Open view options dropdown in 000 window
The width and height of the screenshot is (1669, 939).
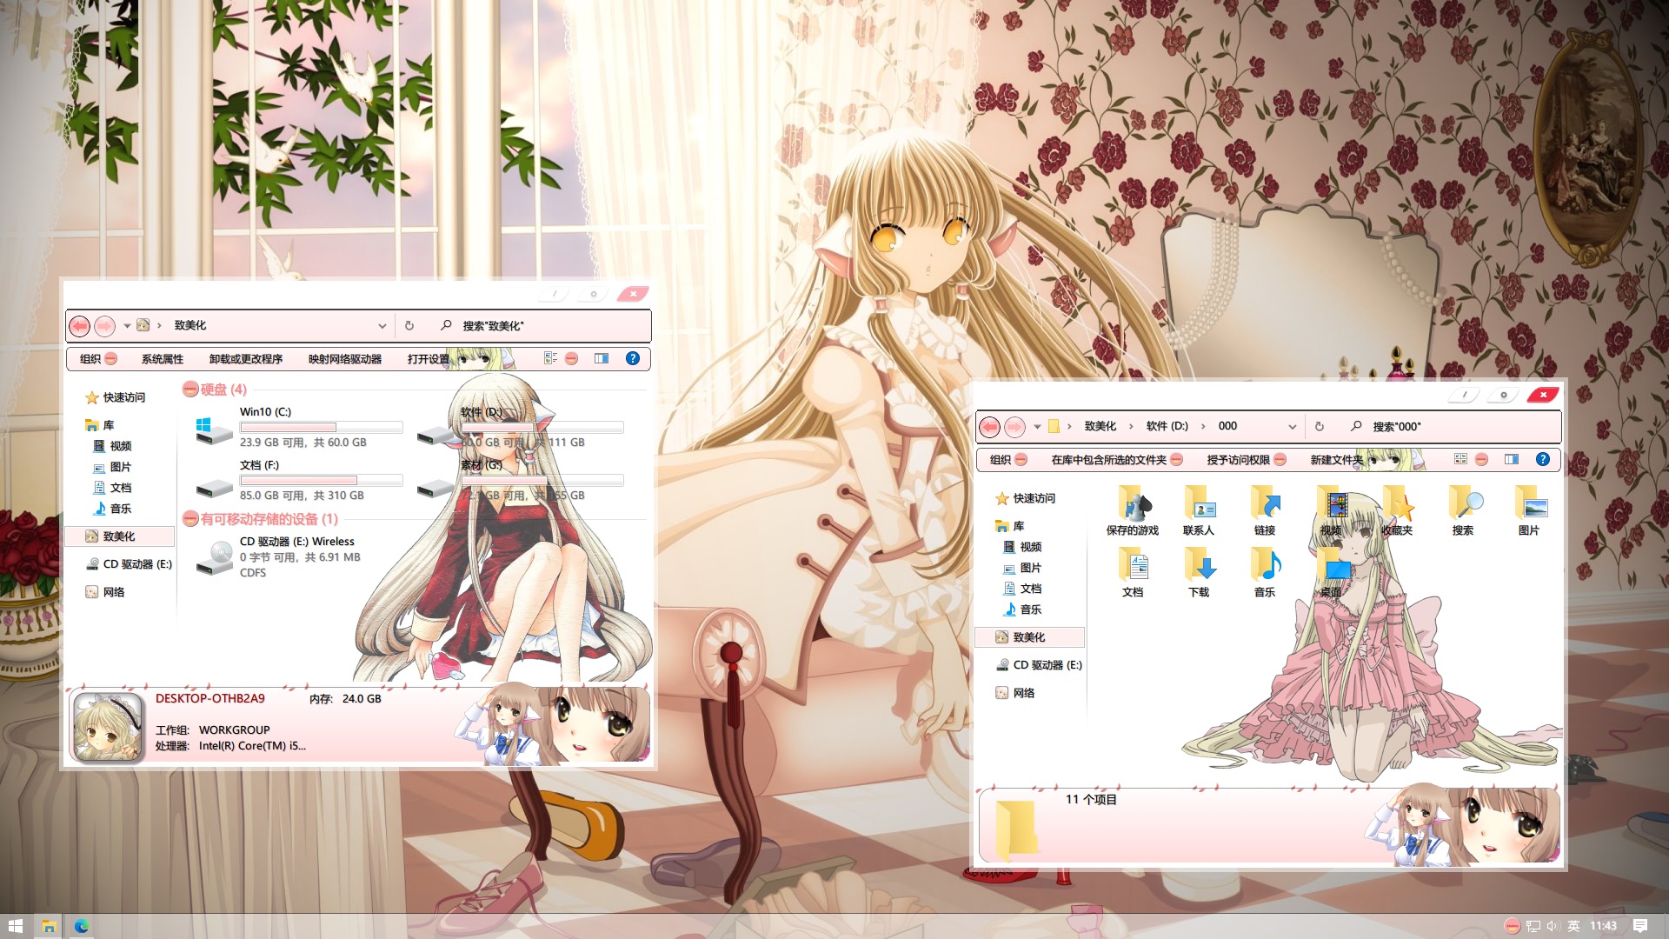[1481, 459]
